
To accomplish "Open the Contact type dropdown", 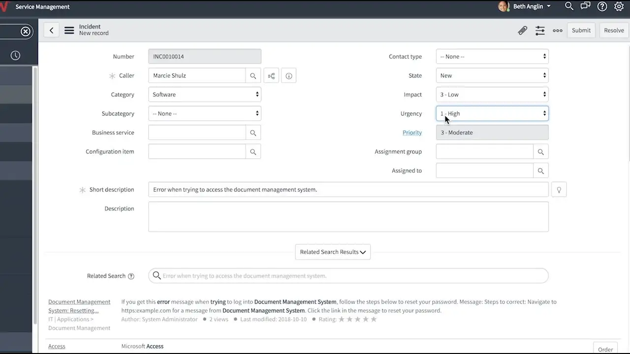I will 492,57.
